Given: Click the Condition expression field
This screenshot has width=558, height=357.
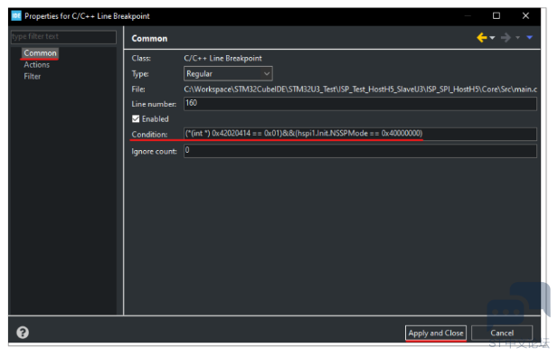Looking at the screenshot, I should 360,134.
